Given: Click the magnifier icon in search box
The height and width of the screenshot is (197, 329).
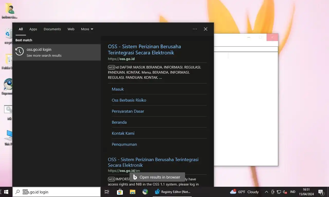Looking at the screenshot, I should click(x=18, y=192).
